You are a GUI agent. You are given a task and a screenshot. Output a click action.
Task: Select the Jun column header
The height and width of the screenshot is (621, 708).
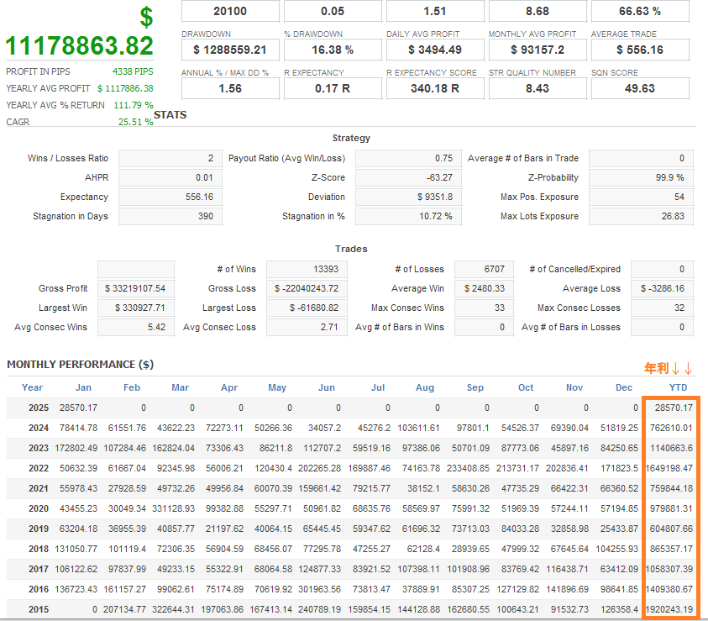(327, 387)
